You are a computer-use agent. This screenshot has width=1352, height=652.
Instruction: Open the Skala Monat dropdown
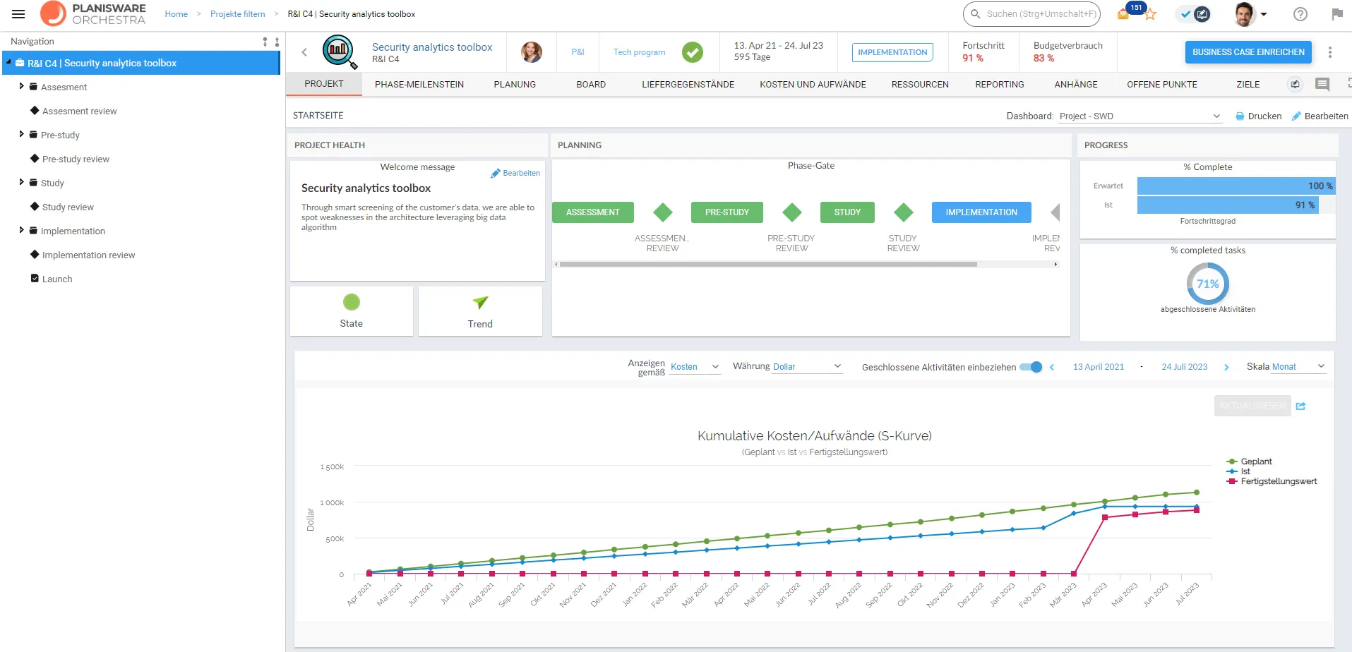1298,367
